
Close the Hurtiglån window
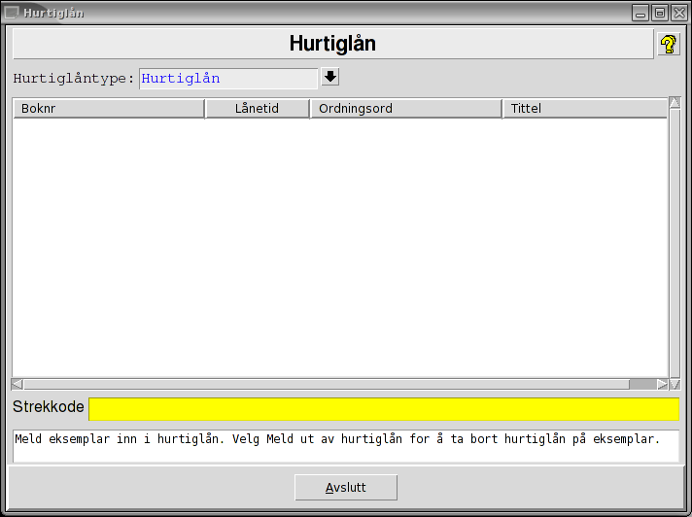tap(678, 13)
